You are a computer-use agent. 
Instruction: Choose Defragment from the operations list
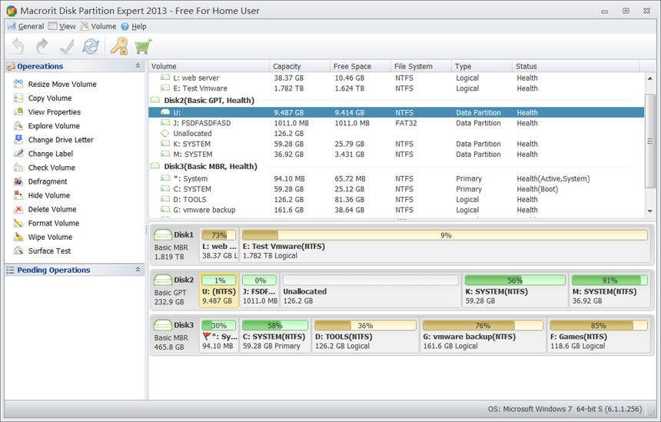tap(48, 181)
